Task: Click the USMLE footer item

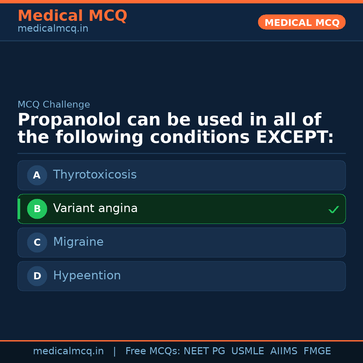Action: tap(247, 351)
